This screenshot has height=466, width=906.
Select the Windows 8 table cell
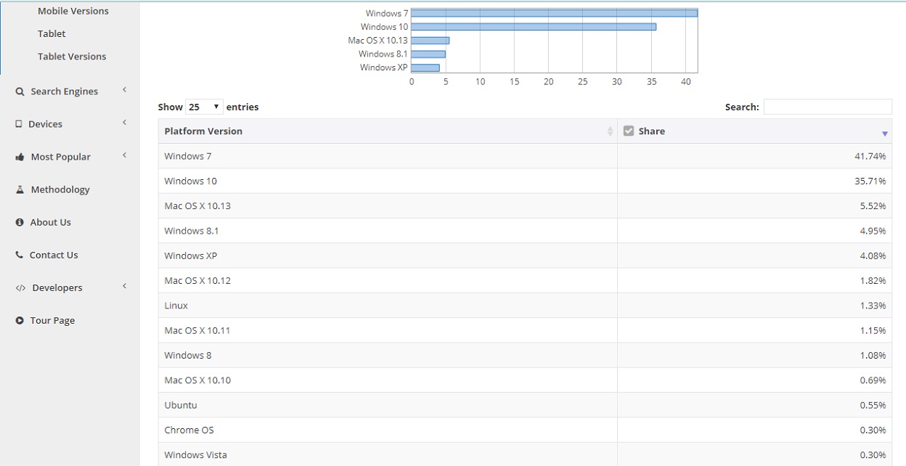pos(388,355)
